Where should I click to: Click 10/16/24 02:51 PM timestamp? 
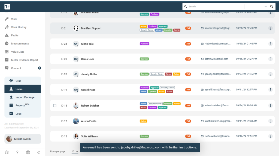tap(246, 136)
